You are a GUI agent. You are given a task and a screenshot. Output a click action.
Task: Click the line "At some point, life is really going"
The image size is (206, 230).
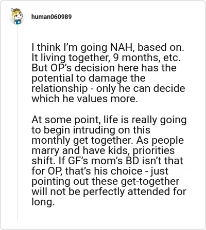(x=109, y=120)
